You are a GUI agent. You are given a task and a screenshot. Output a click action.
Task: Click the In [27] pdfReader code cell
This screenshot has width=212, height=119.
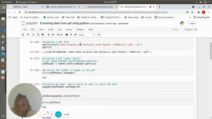(117, 61)
